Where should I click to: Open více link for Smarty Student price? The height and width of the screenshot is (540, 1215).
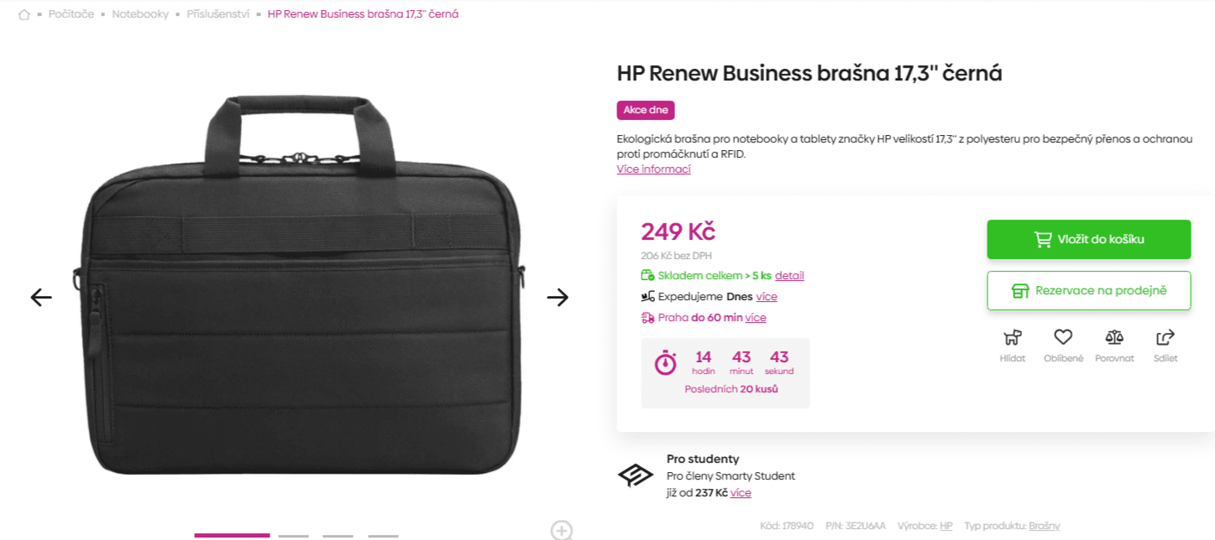pos(741,493)
